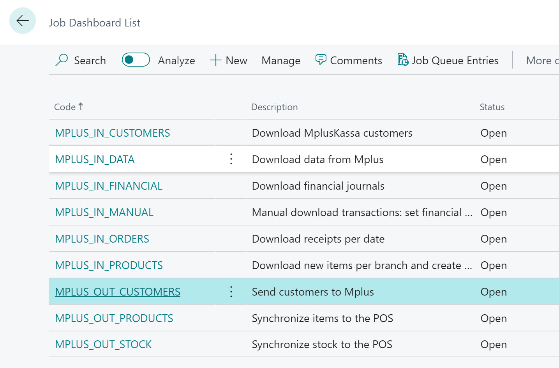Viewport: 559px width, 368px height.
Task: Open MPLUS_IN_MANUAL link
Action: click(104, 212)
